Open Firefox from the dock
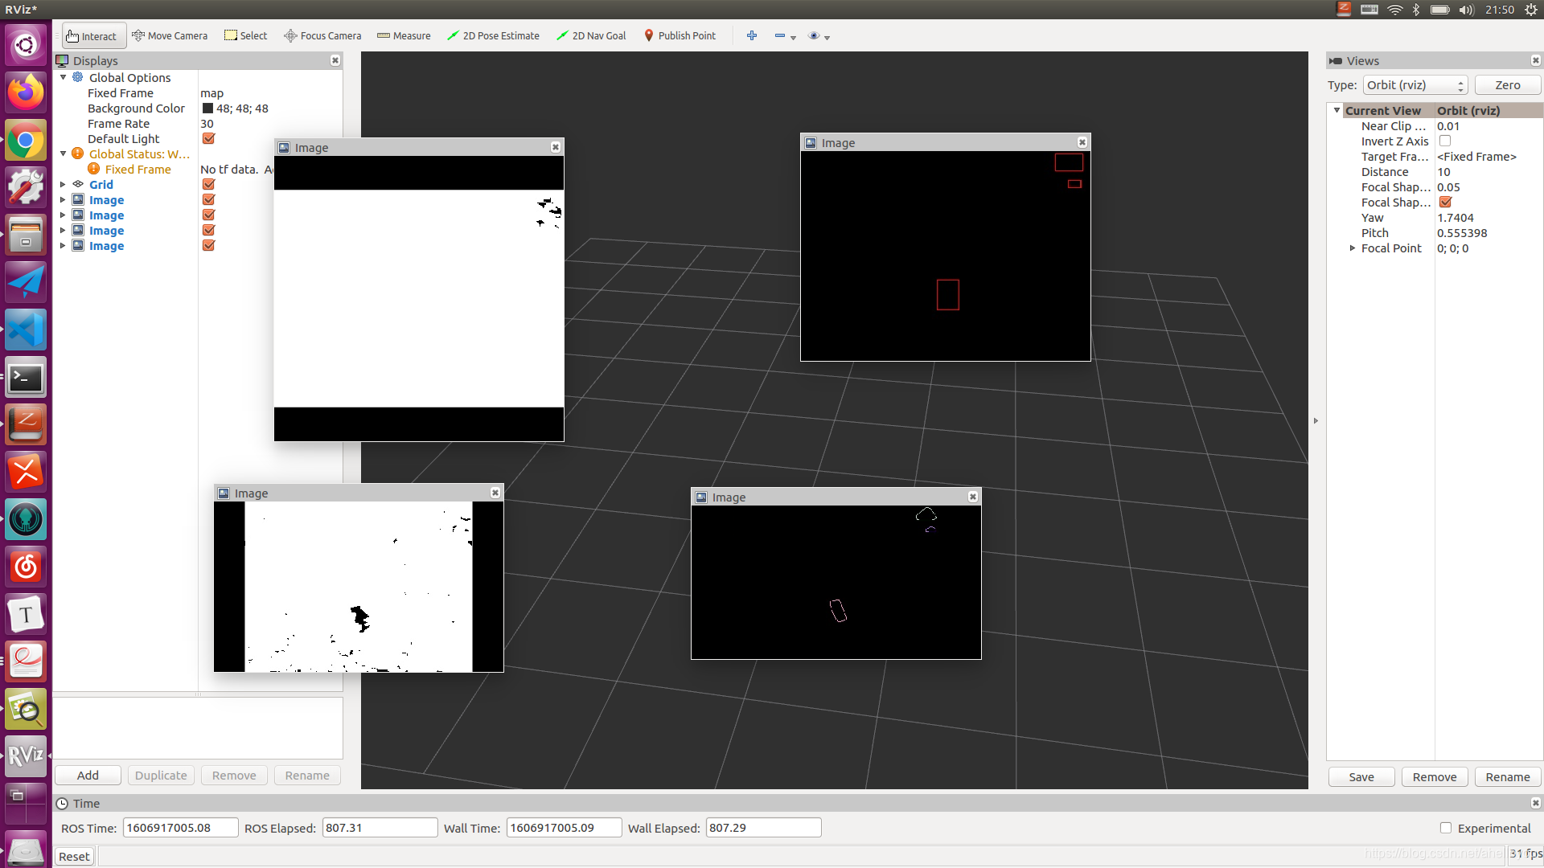 (x=26, y=92)
